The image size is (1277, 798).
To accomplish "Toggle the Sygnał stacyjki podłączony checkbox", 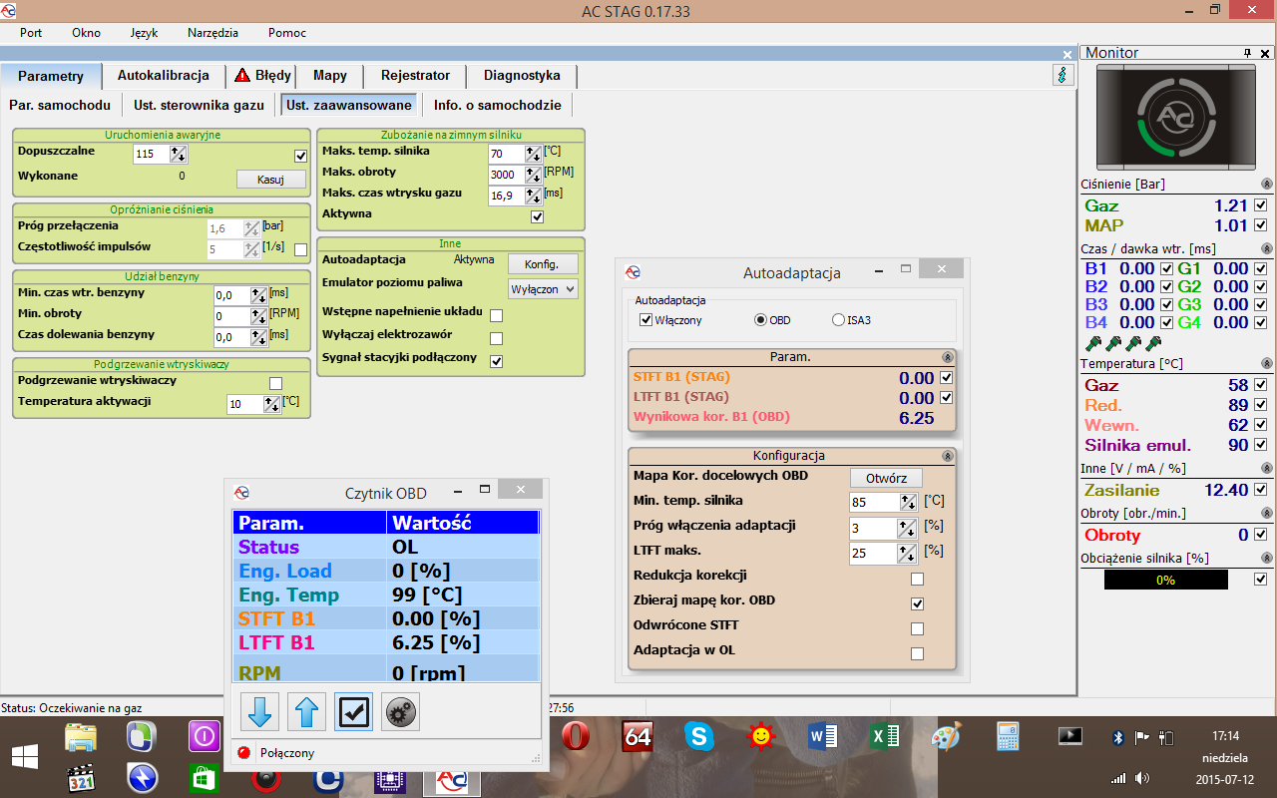I will click(x=497, y=361).
